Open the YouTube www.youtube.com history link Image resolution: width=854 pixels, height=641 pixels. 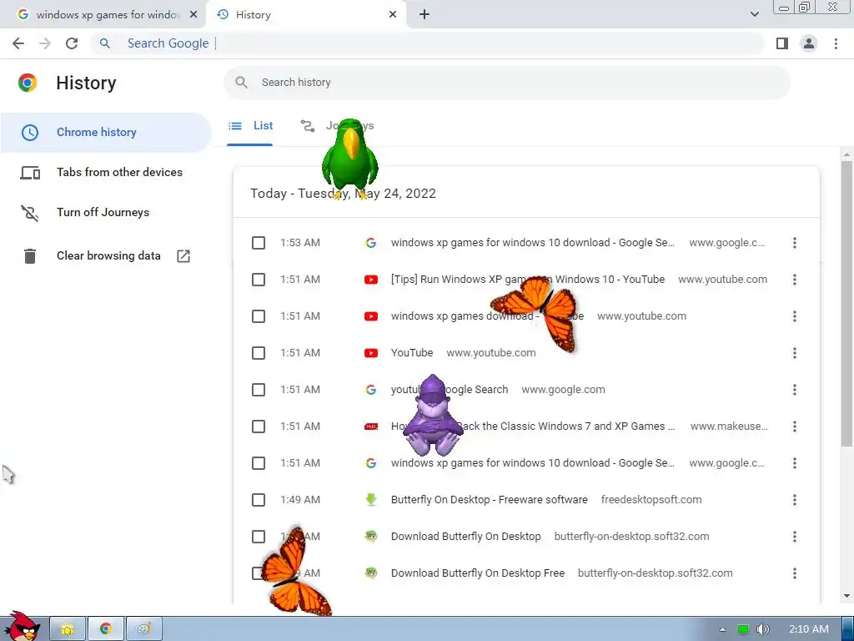[412, 353]
